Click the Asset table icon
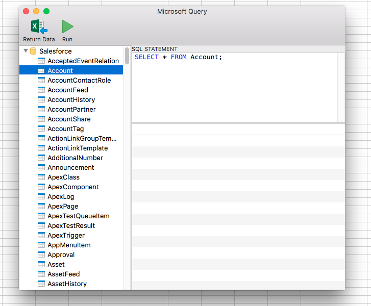Screen dimensions: 371x306 [x=41, y=264]
